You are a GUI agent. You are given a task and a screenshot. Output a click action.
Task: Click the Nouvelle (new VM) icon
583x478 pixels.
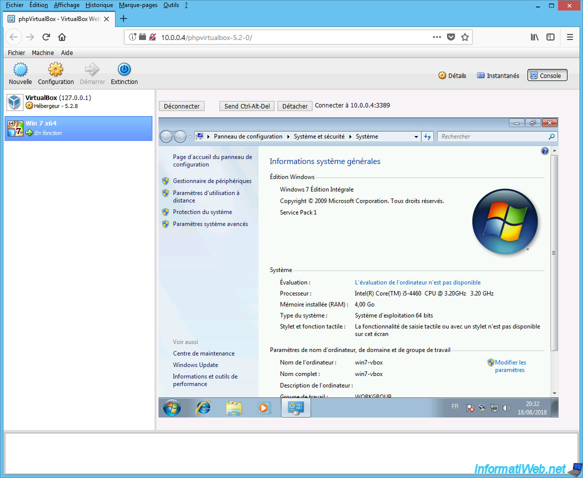20,69
